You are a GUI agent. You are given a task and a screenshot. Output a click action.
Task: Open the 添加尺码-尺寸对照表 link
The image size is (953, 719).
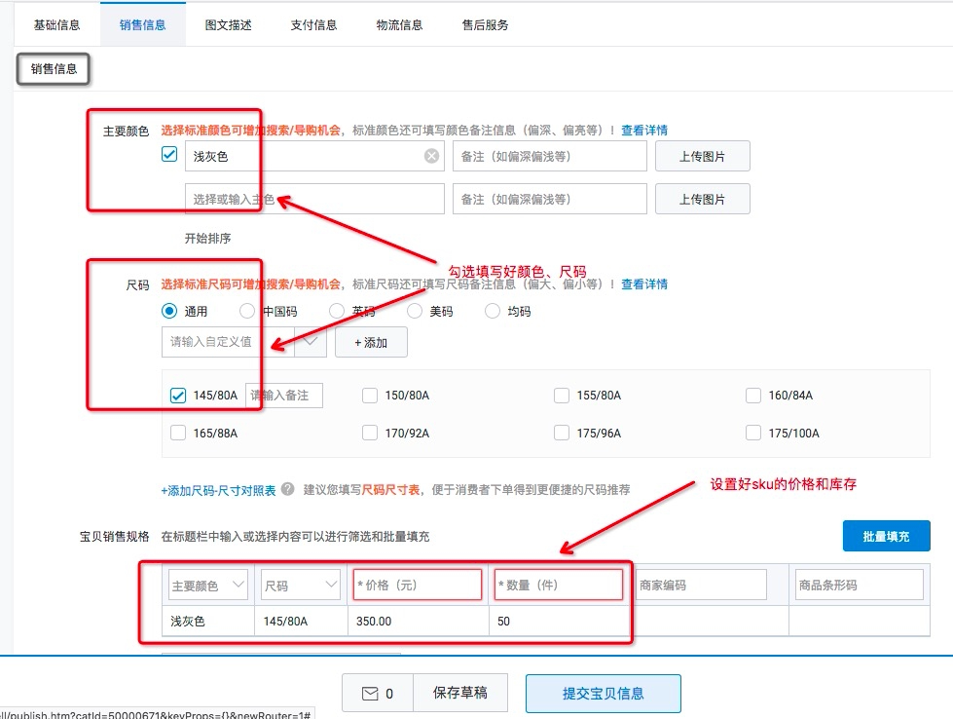[218, 490]
